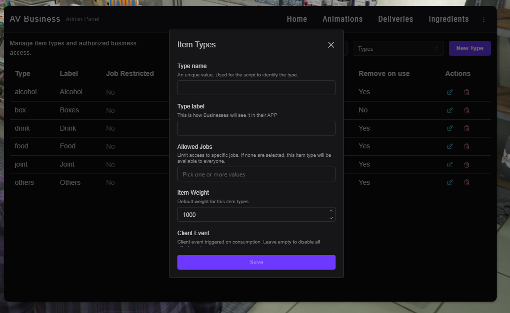Edit the box item type
This screenshot has height=313, width=510.
click(x=449, y=110)
